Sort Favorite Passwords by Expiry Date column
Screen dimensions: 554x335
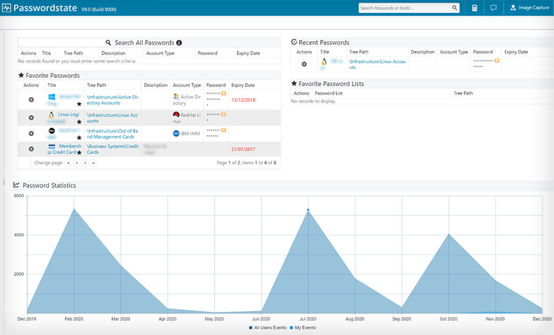pyautogui.click(x=243, y=85)
